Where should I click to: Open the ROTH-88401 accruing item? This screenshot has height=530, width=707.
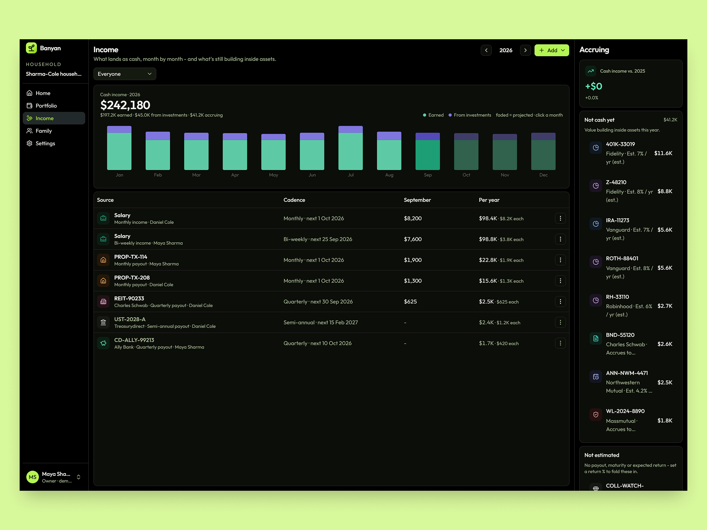click(x=631, y=267)
